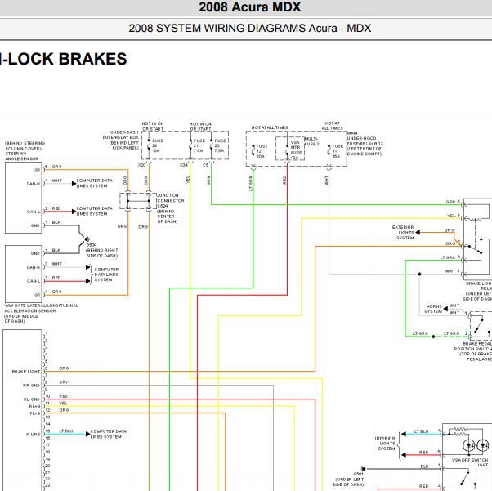This screenshot has width=492, height=491.
Task: Click arrowhead on the K-LINE light blue wire
Action: click(88, 434)
